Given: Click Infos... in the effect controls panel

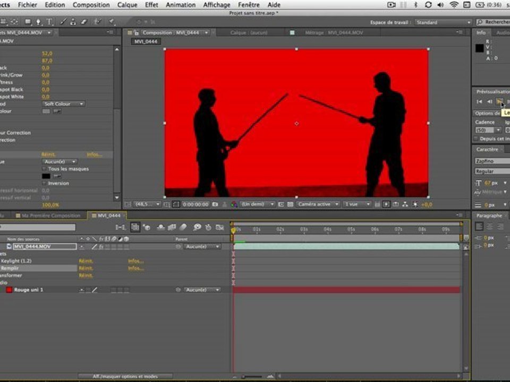Looking at the screenshot, I should (95, 154).
